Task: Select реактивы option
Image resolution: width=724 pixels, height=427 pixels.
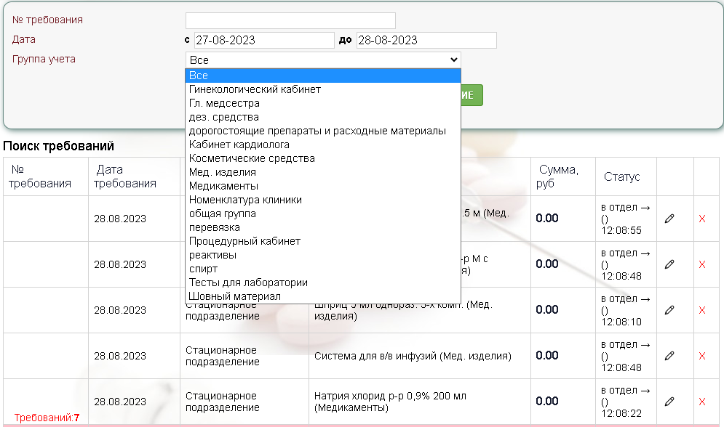Action: click(323, 255)
